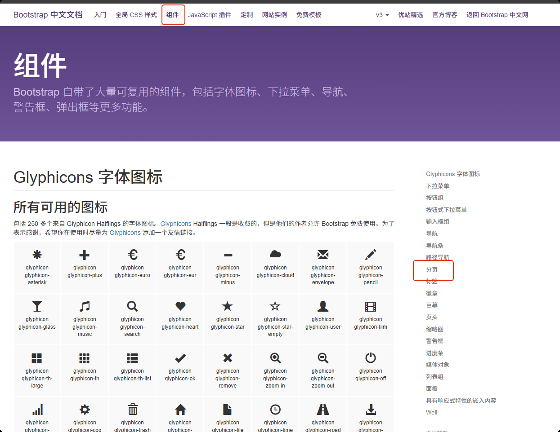This screenshot has height=432, width=560.
Task: Jump to 分页 section in sidebar
Action: pos(432,269)
